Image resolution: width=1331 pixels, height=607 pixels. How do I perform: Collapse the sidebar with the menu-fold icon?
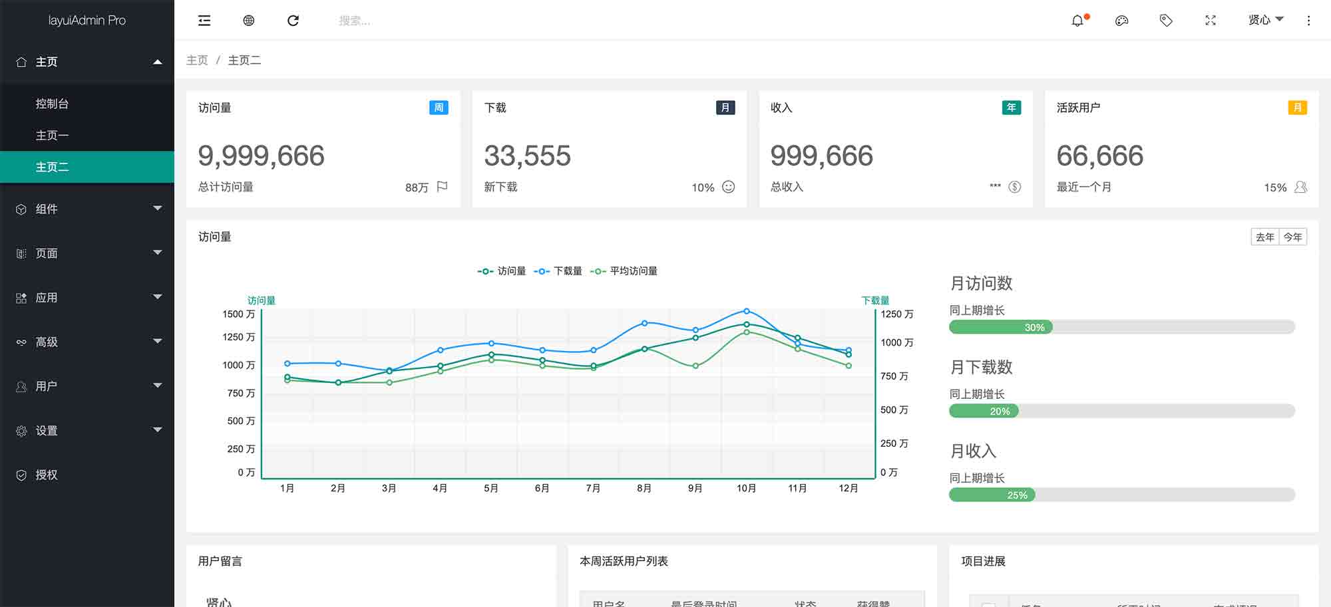coord(204,21)
